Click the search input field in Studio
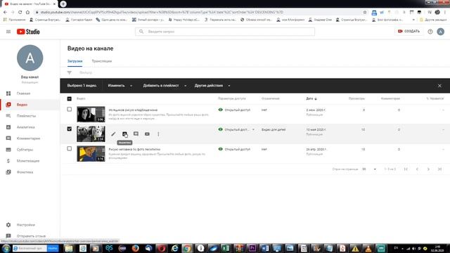This screenshot has height=253, width=450. pos(225,32)
